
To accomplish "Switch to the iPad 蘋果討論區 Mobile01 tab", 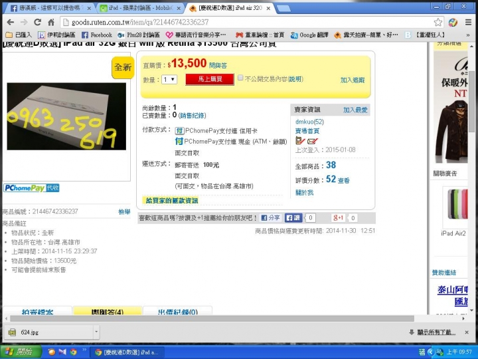I will [x=140, y=8].
